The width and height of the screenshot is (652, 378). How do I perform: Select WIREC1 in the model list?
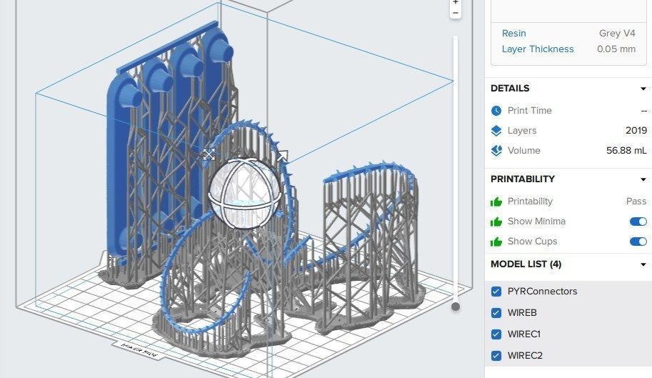tap(524, 334)
